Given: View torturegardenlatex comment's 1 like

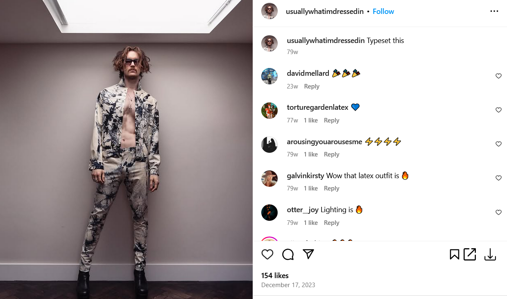Looking at the screenshot, I should coord(310,120).
